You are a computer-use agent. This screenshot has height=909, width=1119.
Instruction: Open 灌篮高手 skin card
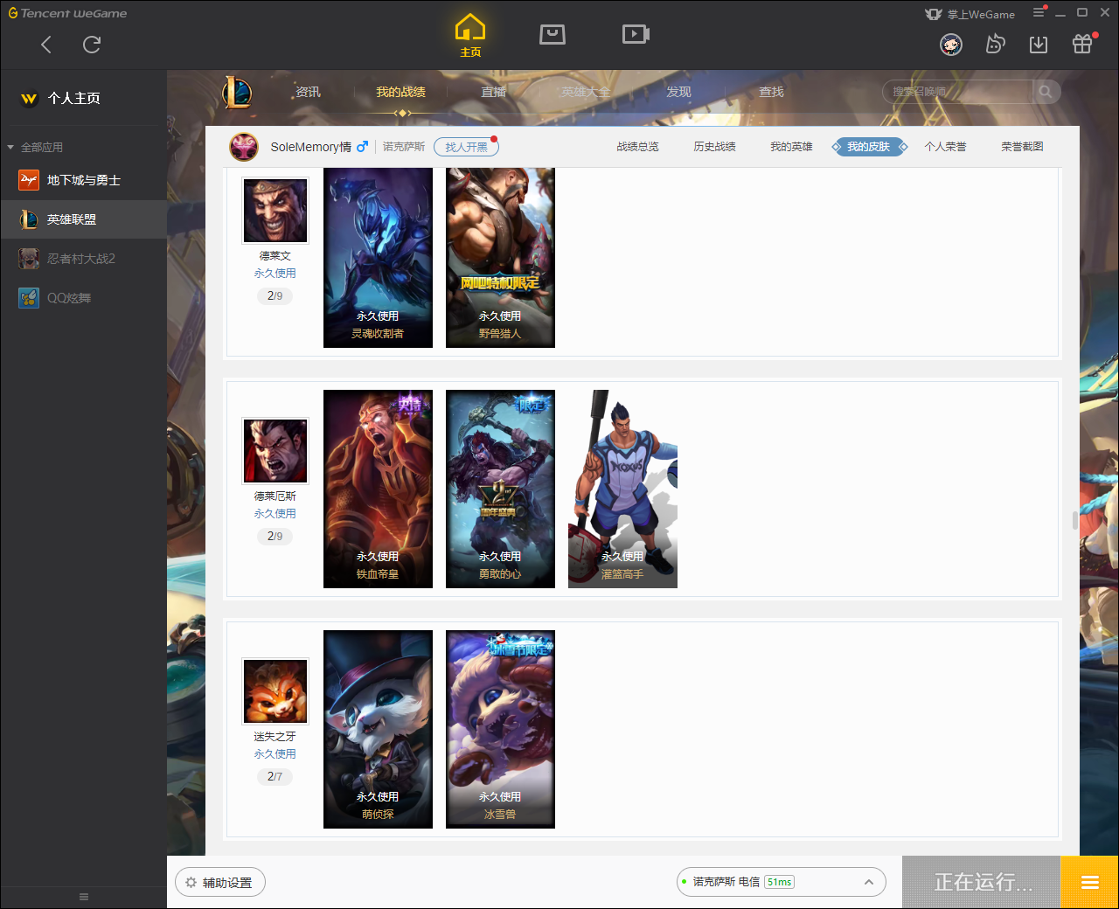(622, 489)
